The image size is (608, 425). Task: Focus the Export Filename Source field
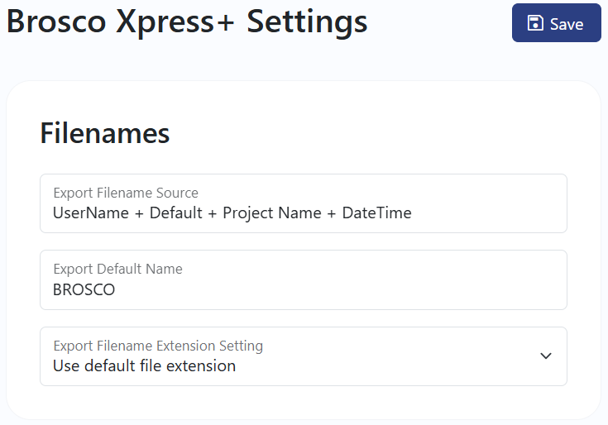click(x=304, y=203)
